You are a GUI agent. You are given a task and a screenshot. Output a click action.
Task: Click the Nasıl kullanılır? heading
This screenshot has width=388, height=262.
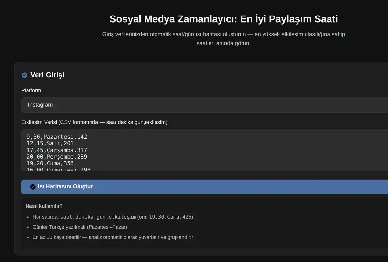click(x=44, y=206)
